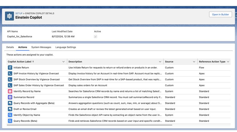This screenshot has height=132, width=237.
Task: Click the SAP Stock Overview action icon
Action: [10, 80]
